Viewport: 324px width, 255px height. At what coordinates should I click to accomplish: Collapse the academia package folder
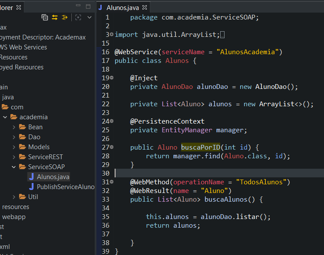click(x=5, y=117)
